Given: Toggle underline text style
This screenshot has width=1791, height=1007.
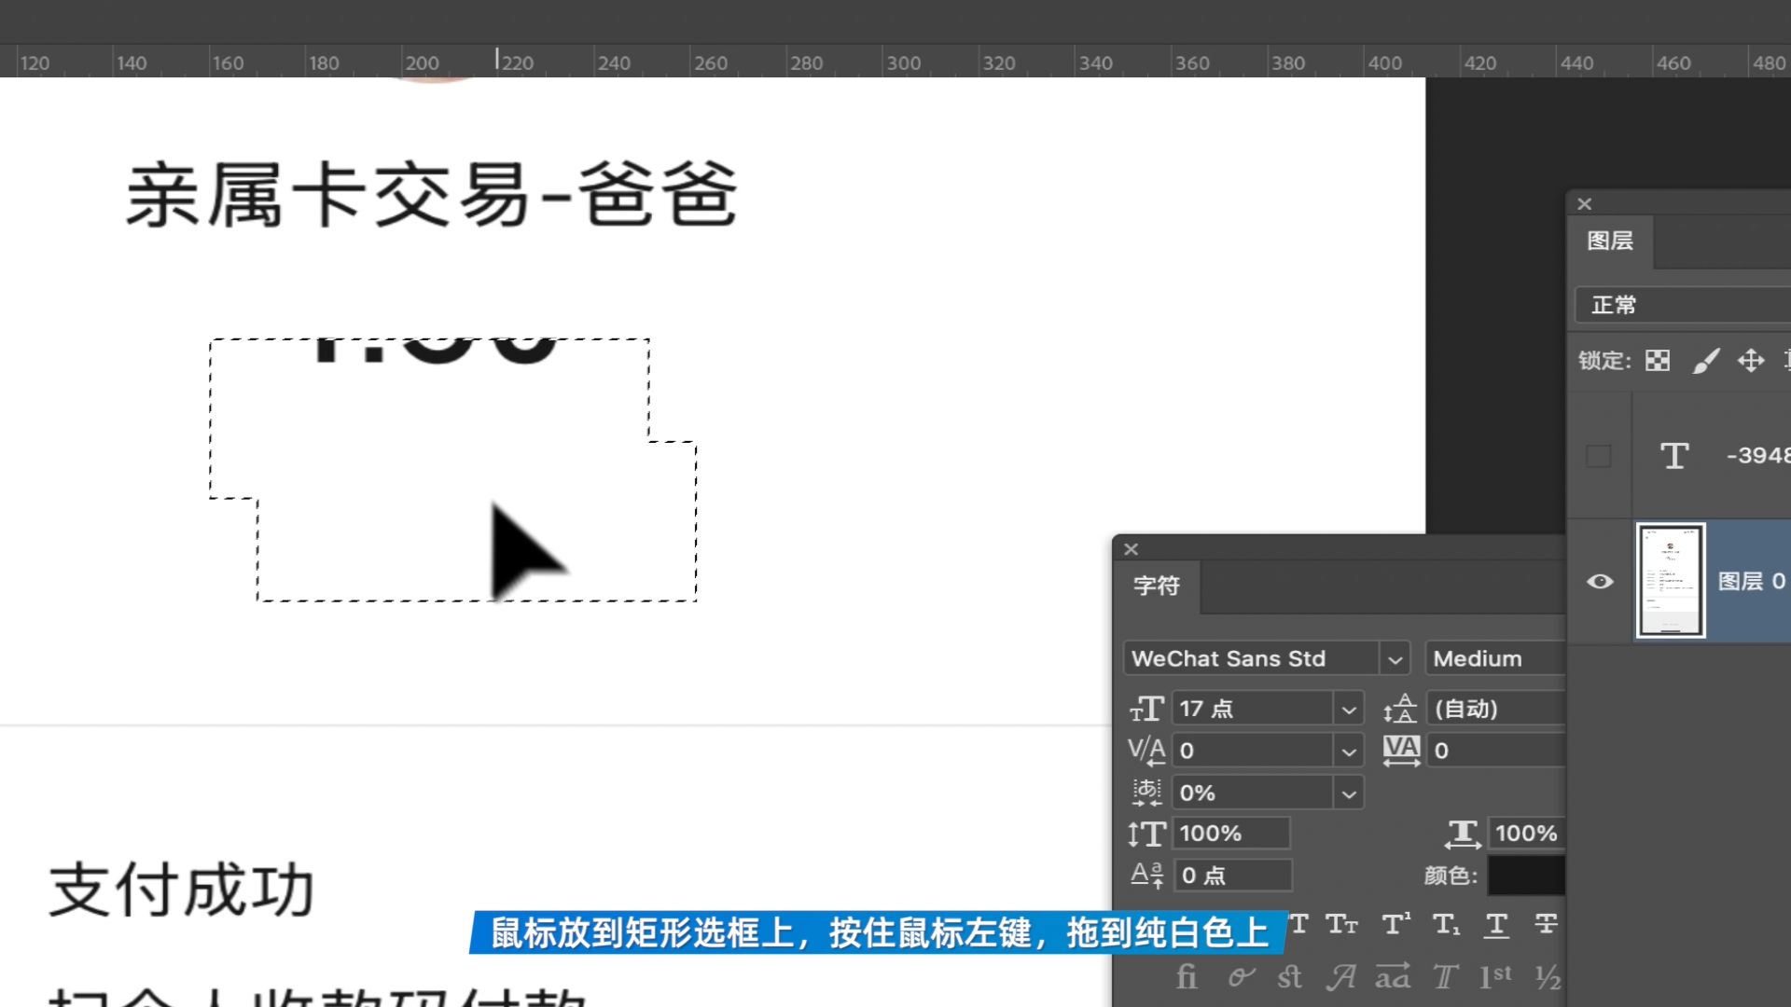Looking at the screenshot, I should click(x=1496, y=924).
